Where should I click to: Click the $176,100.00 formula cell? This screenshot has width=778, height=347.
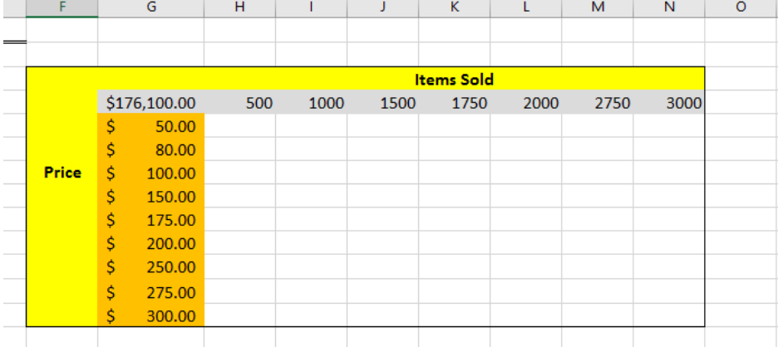click(150, 103)
